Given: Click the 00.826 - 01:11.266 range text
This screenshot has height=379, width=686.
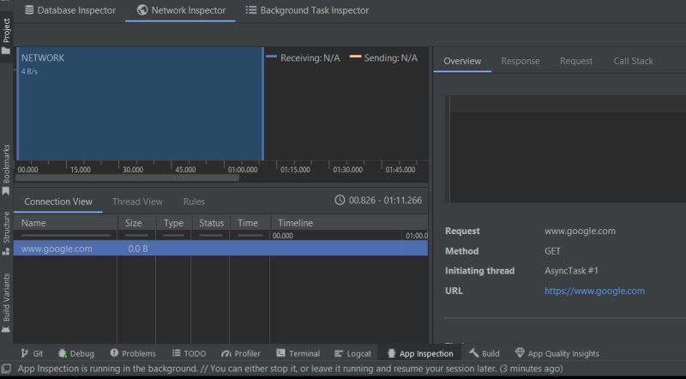Looking at the screenshot, I should coord(385,200).
